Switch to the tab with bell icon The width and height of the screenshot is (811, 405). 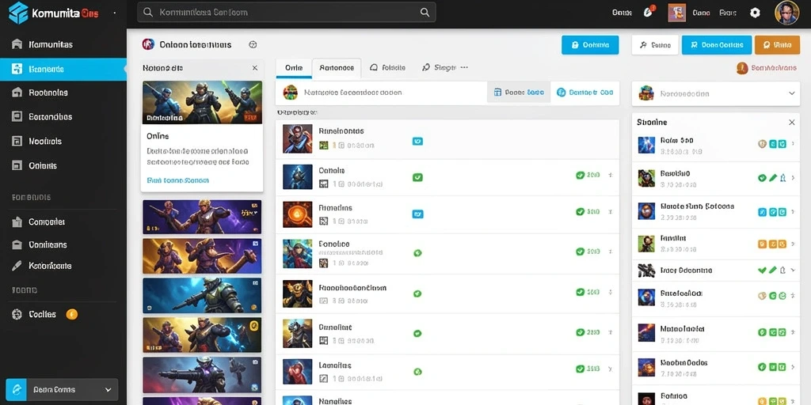(387, 68)
